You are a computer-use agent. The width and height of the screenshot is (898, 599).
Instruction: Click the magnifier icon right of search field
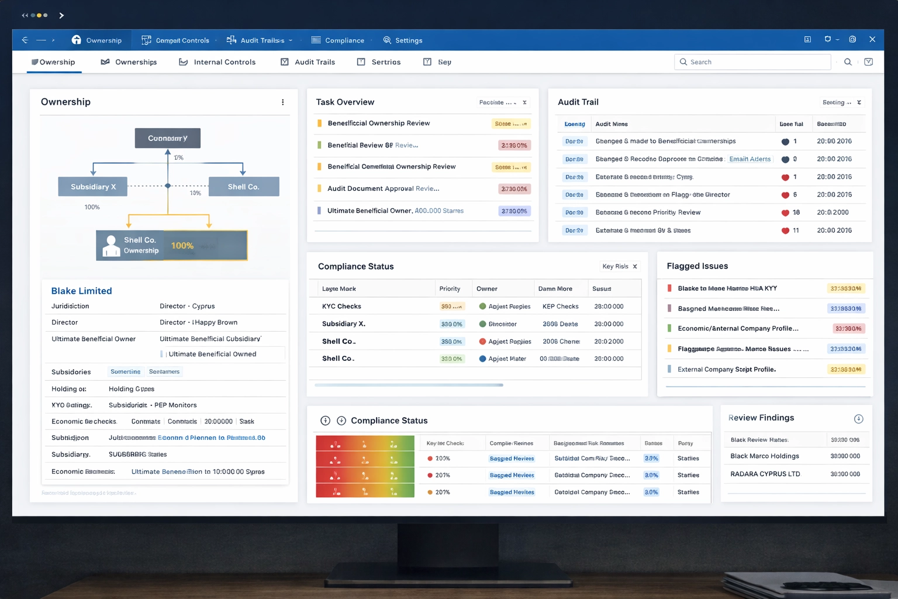(x=848, y=62)
